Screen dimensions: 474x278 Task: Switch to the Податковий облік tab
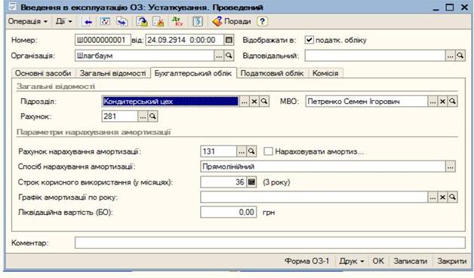[x=272, y=73]
